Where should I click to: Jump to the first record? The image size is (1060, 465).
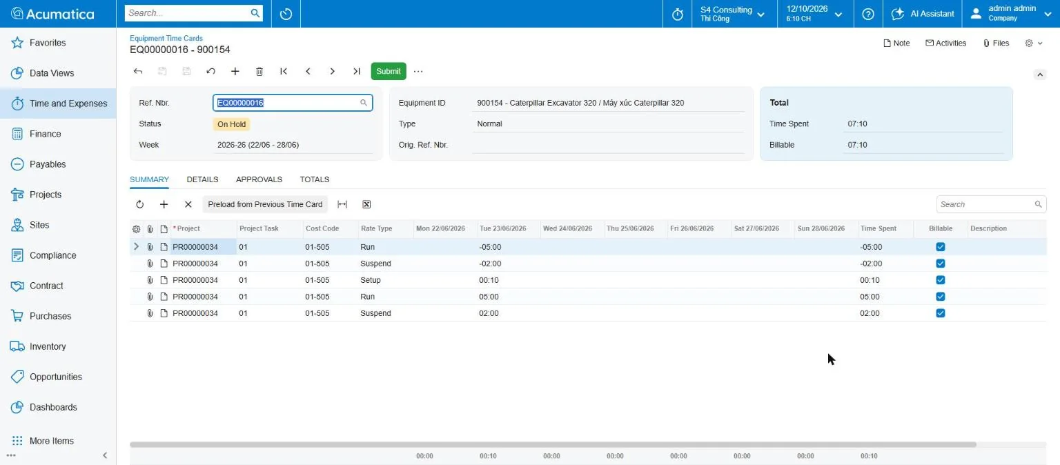pos(284,71)
